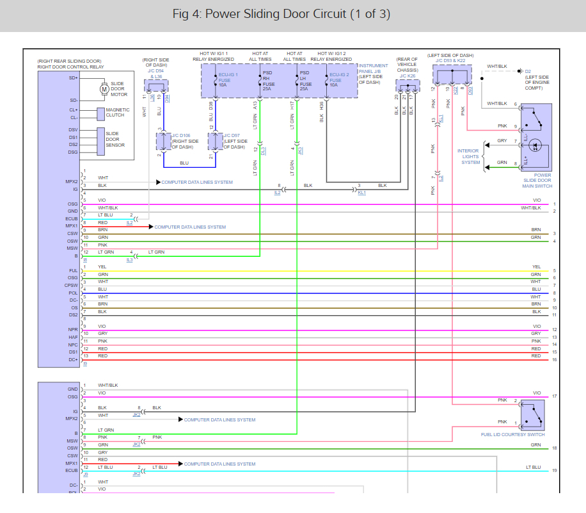
Task: Click the ECU-IG 2 10A fuse symbol
Action: 326,82
